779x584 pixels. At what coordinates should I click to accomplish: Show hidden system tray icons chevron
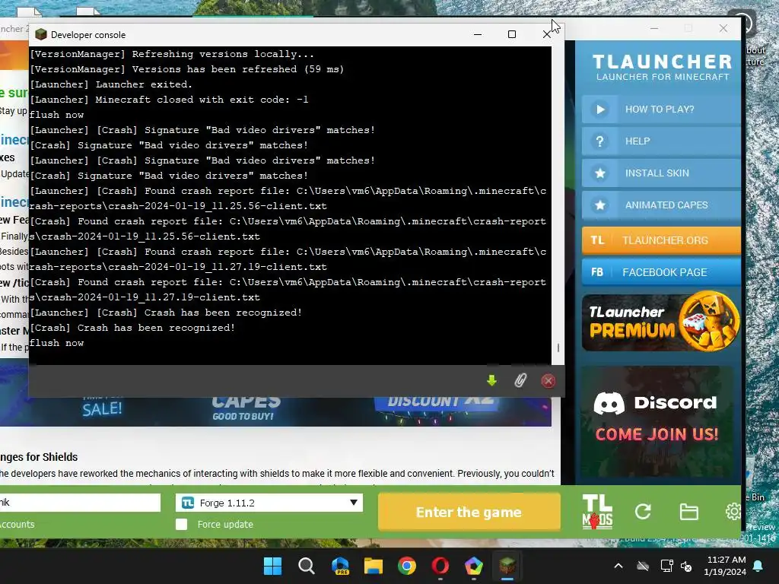pyautogui.click(x=618, y=566)
